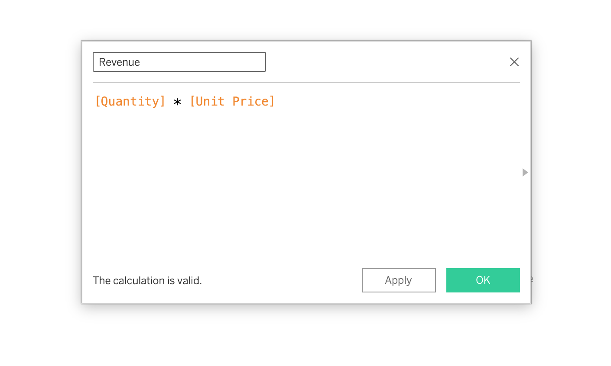The height and width of the screenshot is (366, 611).
Task: Click the closing bracket after Price
Action: click(x=272, y=101)
